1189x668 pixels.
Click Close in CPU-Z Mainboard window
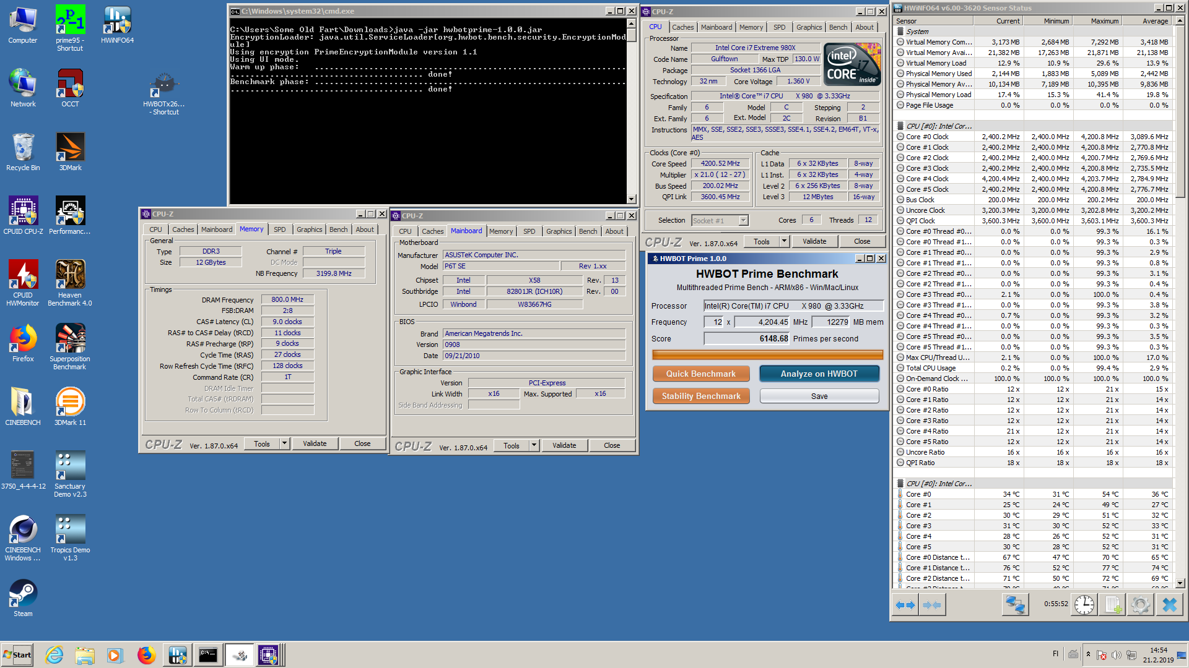(x=612, y=445)
